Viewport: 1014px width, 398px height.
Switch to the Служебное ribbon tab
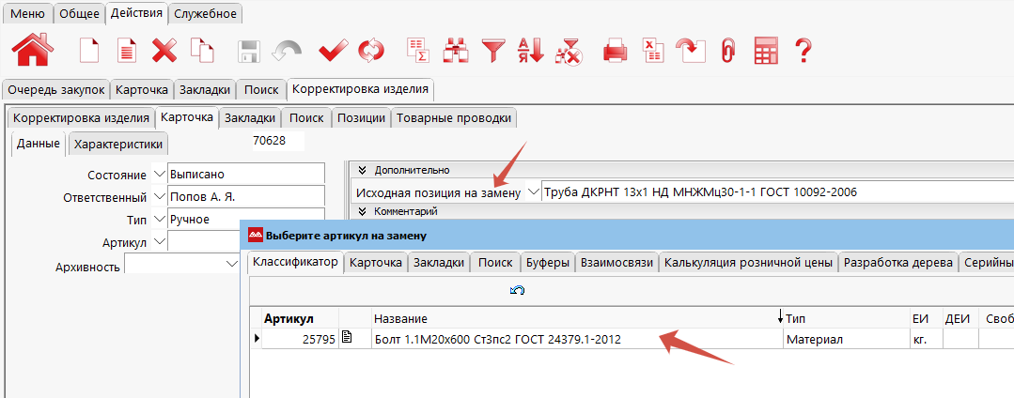pos(207,13)
